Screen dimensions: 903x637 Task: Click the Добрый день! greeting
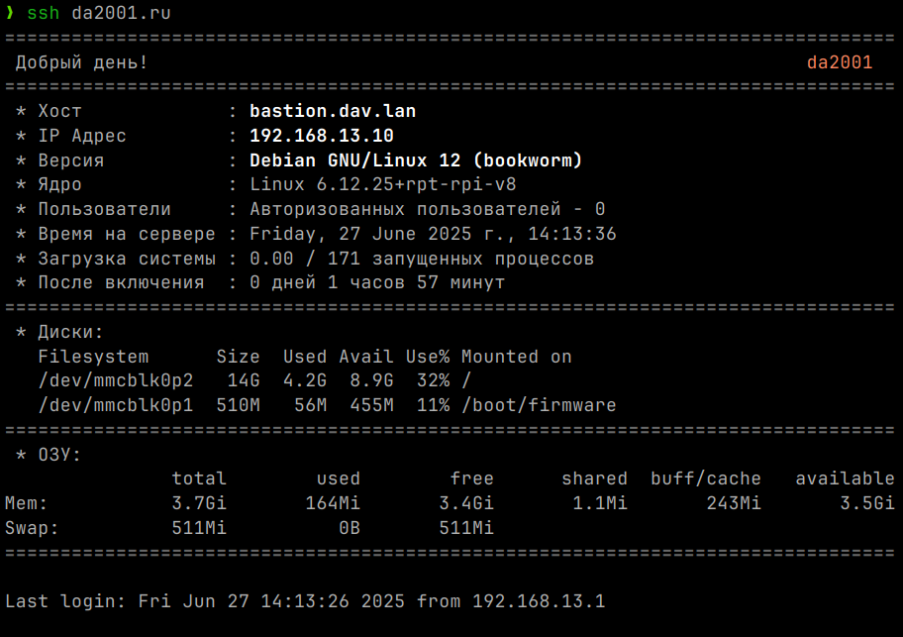pyautogui.click(x=81, y=63)
